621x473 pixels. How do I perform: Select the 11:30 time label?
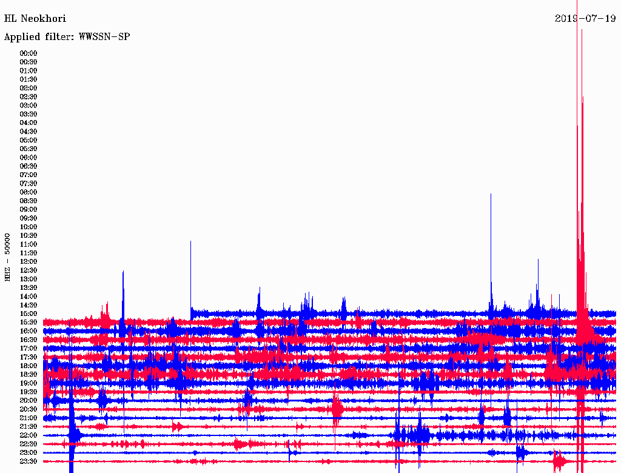point(29,253)
